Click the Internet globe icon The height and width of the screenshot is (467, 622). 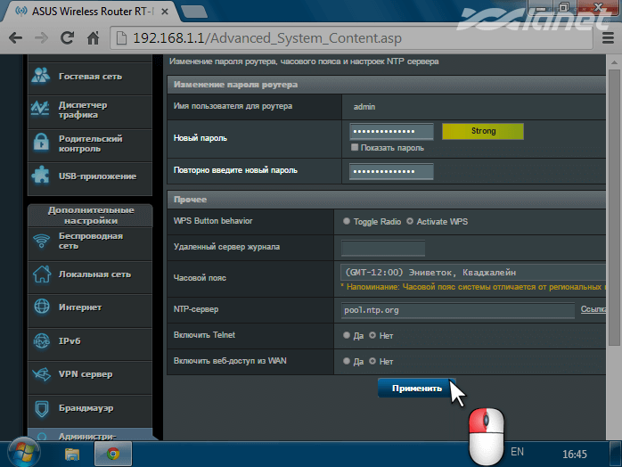coord(41,307)
